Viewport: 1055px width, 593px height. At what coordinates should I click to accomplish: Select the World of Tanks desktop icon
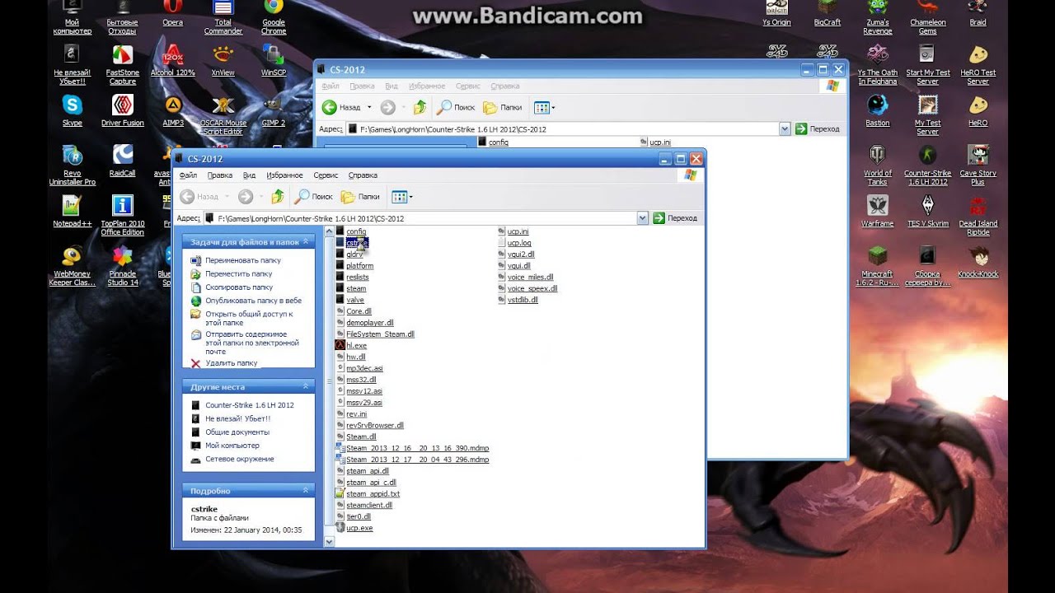click(x=878, y=165)
